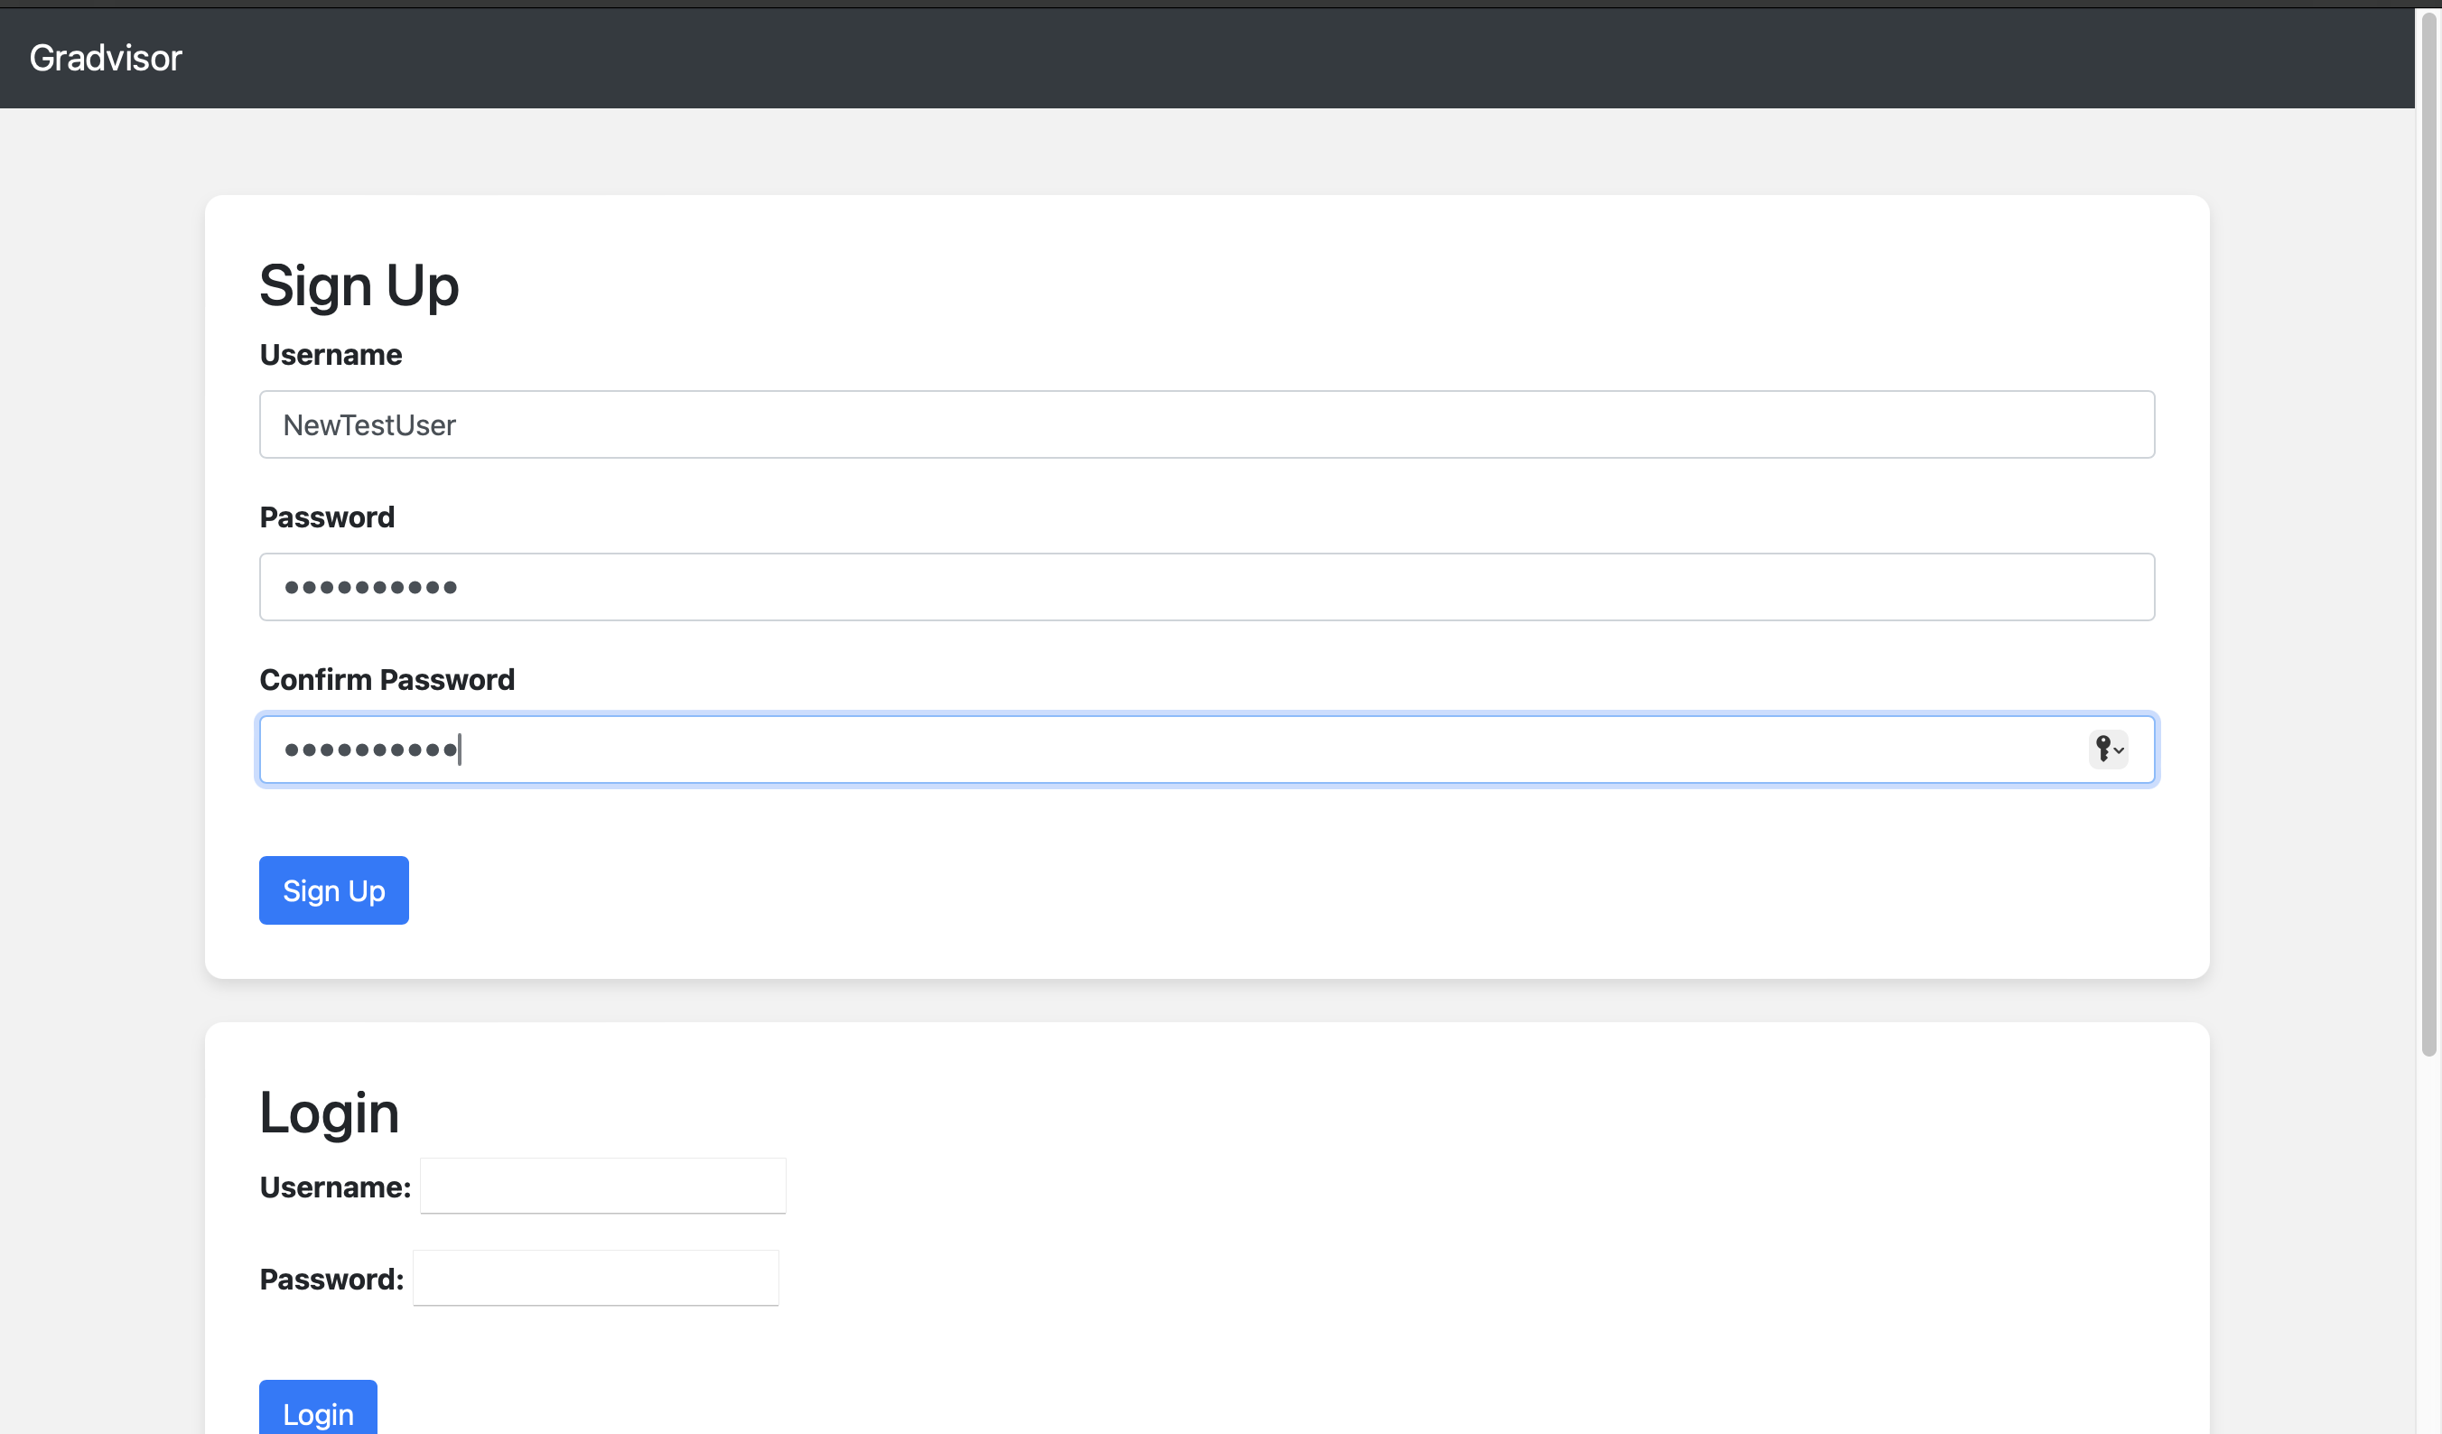Submit the form with the blue Sign Up button
Viewport: 2442px width, 1434px height.
(333, 890)
